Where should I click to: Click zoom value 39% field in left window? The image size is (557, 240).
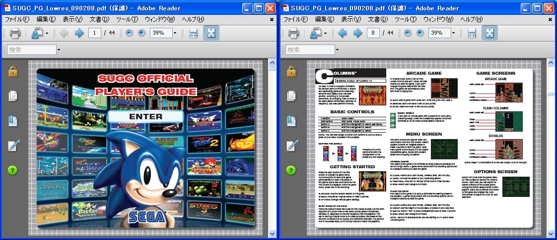[x=161, y=33]
